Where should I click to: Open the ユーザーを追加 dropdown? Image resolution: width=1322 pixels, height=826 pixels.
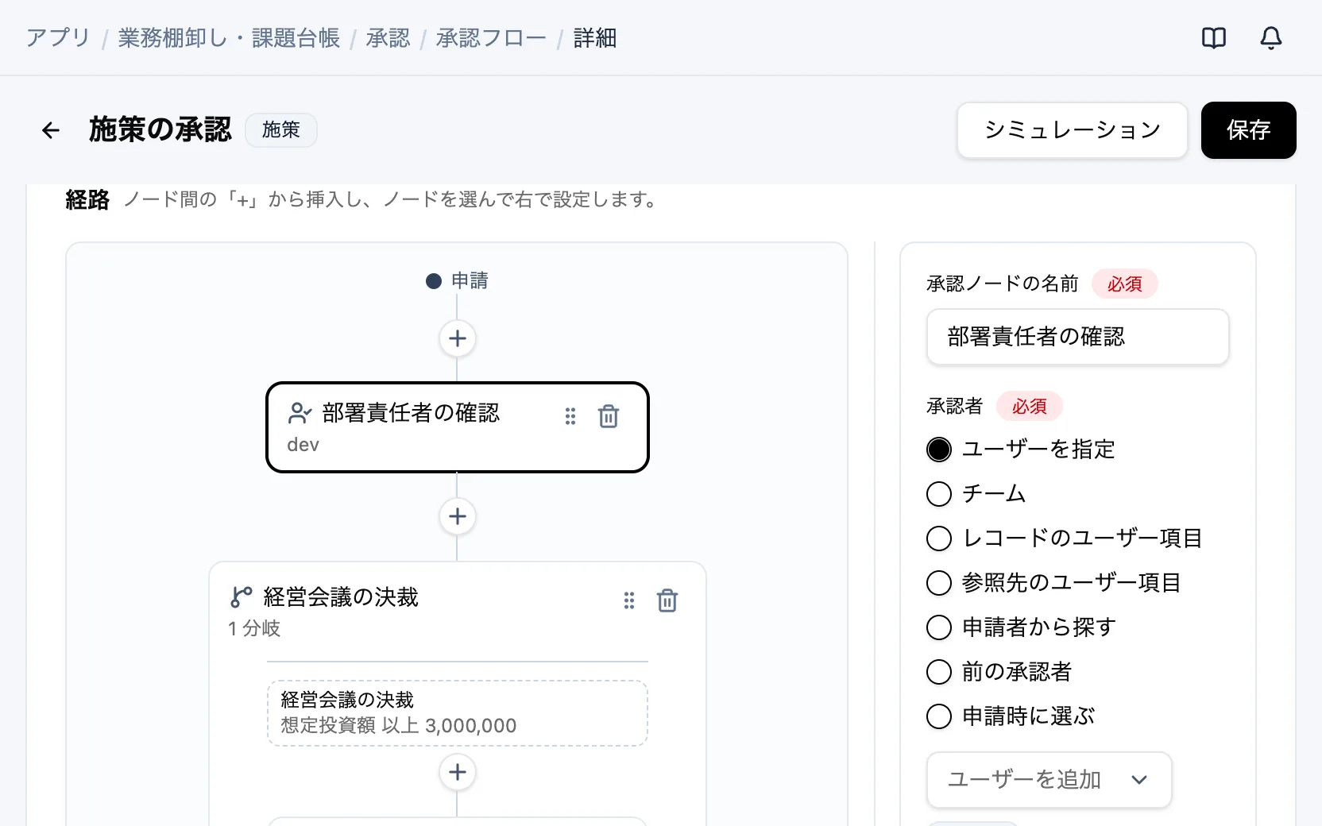click(x=1049, y=780)
